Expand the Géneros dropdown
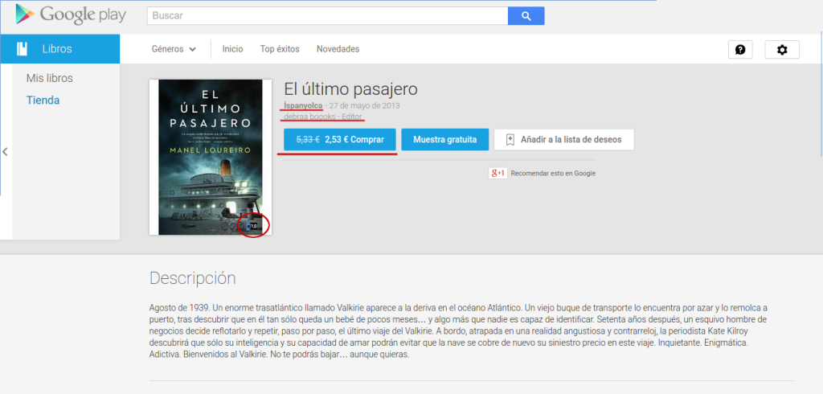 [x=174, y=49]
